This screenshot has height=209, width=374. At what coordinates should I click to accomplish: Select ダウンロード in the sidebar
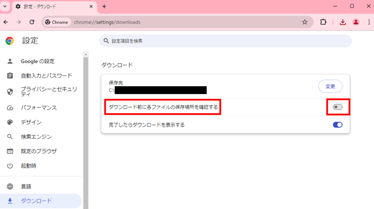point(41,201)
